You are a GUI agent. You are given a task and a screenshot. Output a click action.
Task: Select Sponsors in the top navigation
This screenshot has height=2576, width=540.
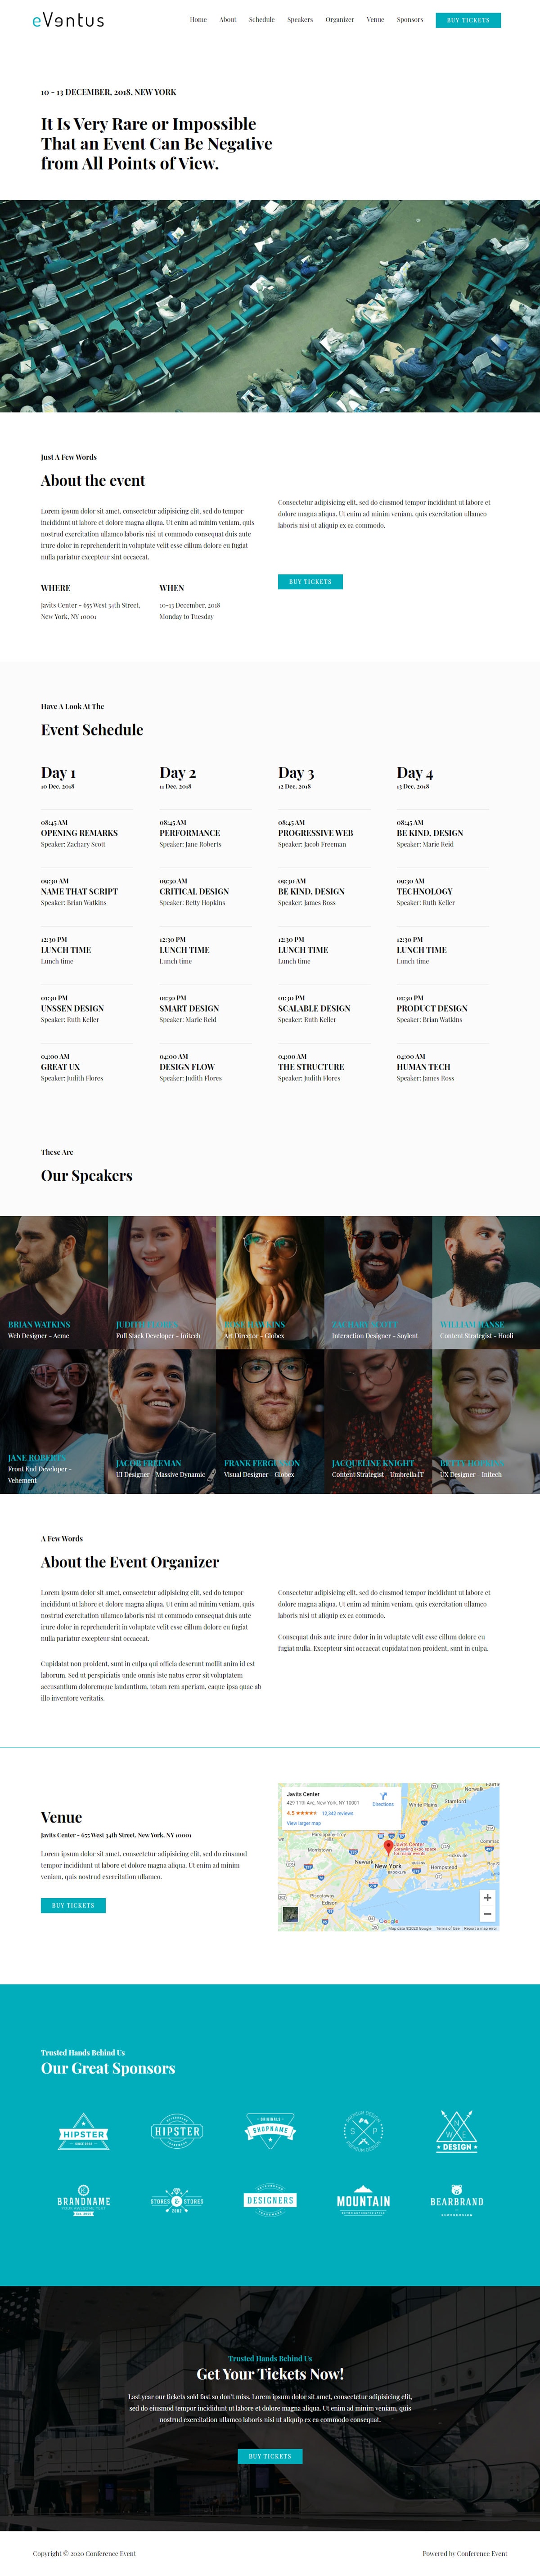pyautogui.click(x=410, y=20)
